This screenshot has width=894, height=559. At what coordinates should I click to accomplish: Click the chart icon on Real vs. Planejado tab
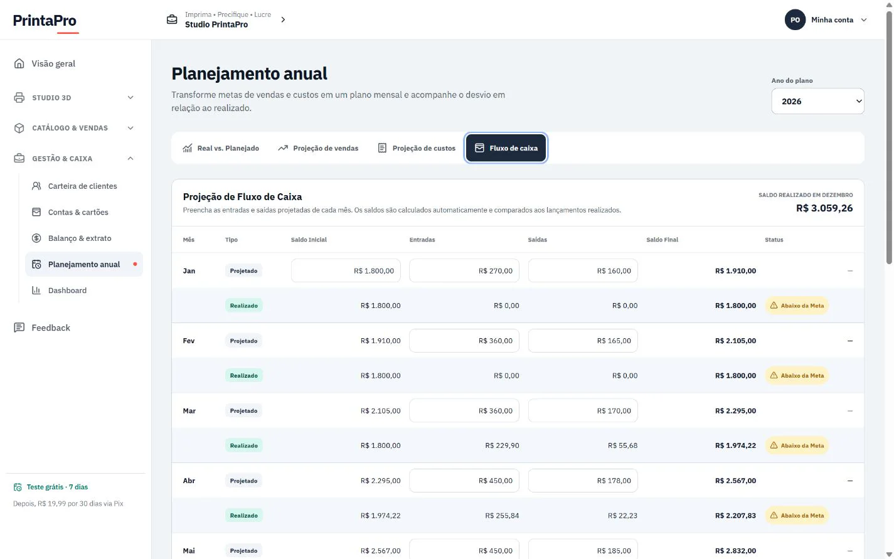click(x=188, y=148)
